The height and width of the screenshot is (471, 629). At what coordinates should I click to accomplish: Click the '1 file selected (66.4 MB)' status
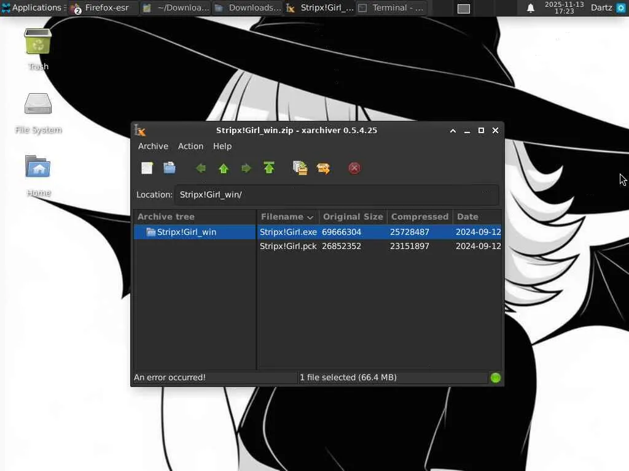click(348, 377)
